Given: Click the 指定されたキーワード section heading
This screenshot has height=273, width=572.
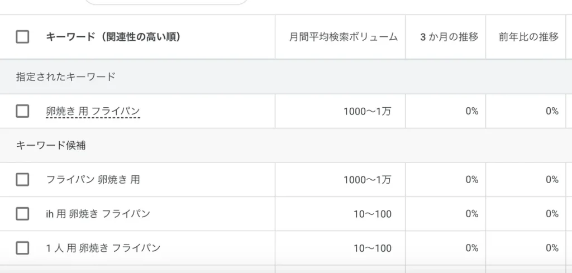Looking at the screenshot, I should click(x=65, y=77).
